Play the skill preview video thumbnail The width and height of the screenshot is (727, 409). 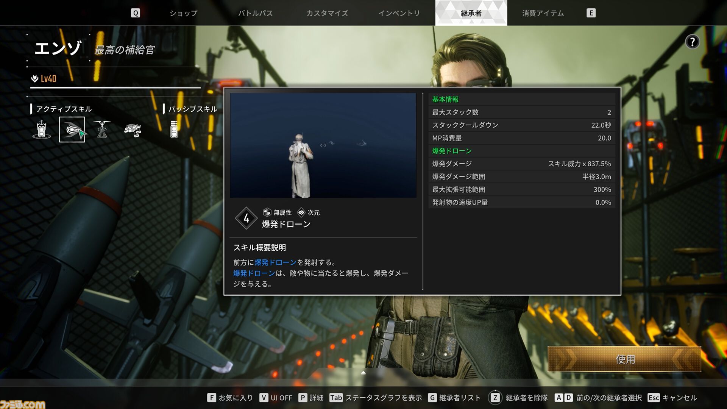323,145
